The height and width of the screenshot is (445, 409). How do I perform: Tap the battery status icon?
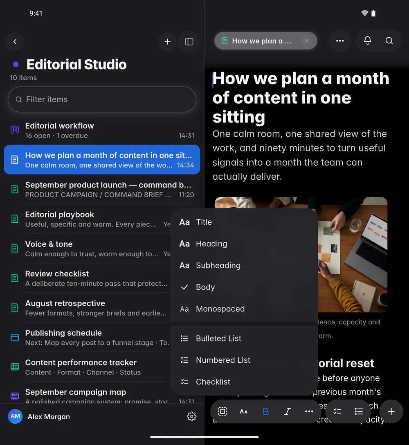pos(373,13)
